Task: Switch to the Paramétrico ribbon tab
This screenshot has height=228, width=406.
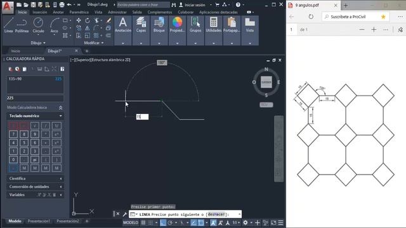Action: click(79, 12)
